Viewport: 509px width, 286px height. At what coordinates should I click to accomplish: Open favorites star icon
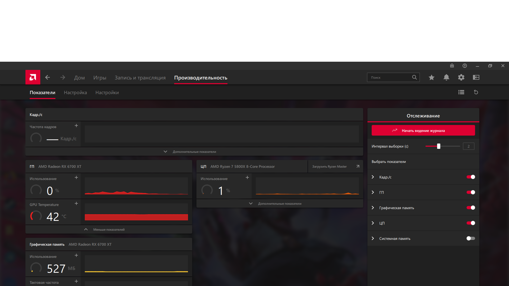click(x=432, y=77)
